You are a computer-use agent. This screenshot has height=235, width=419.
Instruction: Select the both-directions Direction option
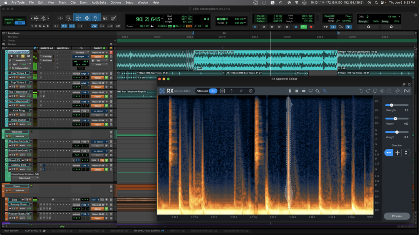tap(397, 153)
